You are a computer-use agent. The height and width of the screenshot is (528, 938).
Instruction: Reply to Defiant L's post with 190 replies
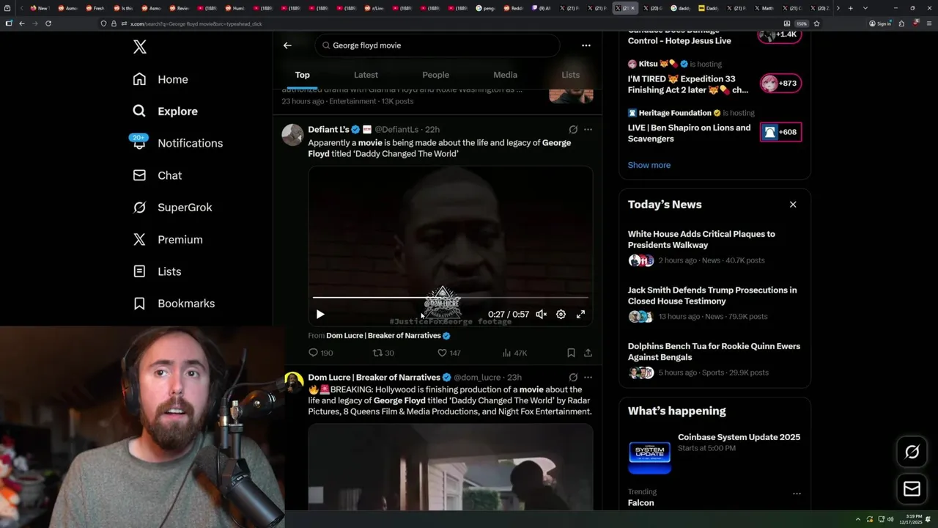[x=320, y=353]
